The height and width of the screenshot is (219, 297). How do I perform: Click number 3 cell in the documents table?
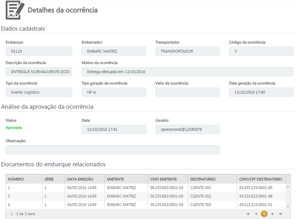click(x=24, y=196)
